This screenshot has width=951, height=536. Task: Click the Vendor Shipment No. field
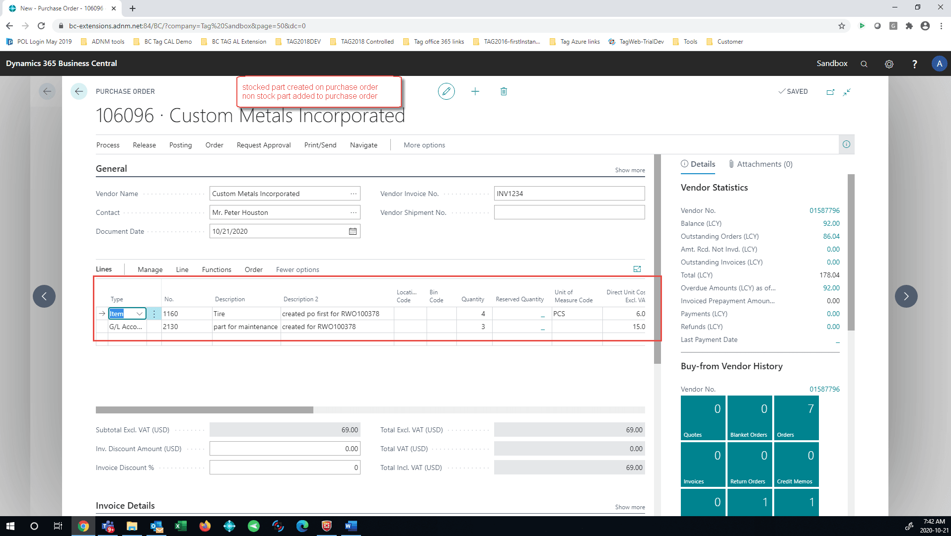(569, 212)
